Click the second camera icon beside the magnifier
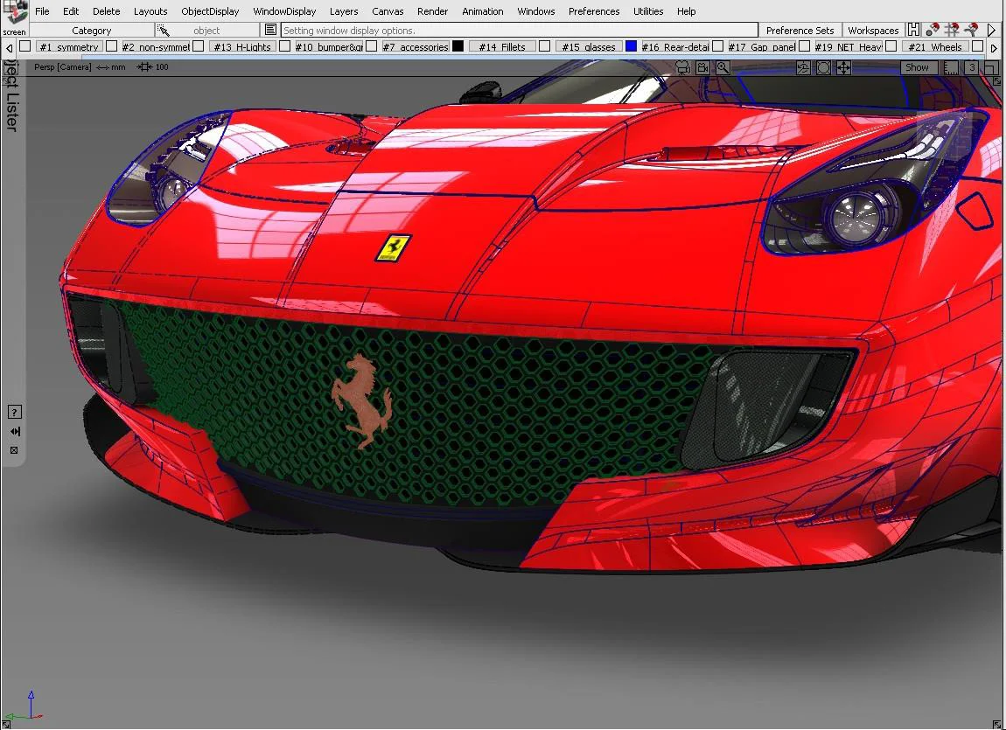 (x=703, y=67)
